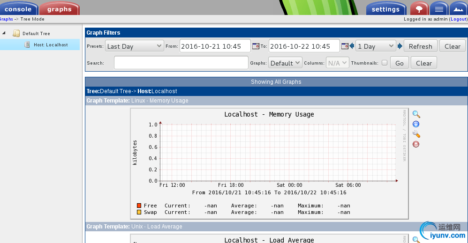Viewport: 468px width, 243px height.
Task: Open calendar picker for To date
Action: (x=344, y=46)
